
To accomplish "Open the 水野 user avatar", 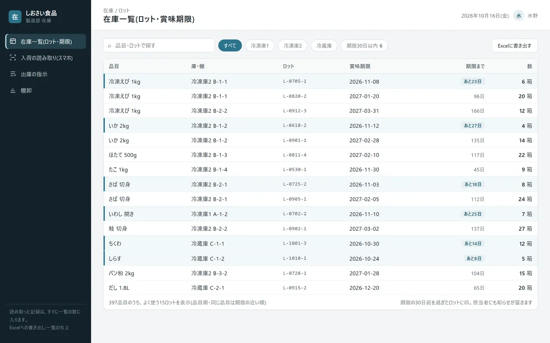I will [519, 15].
